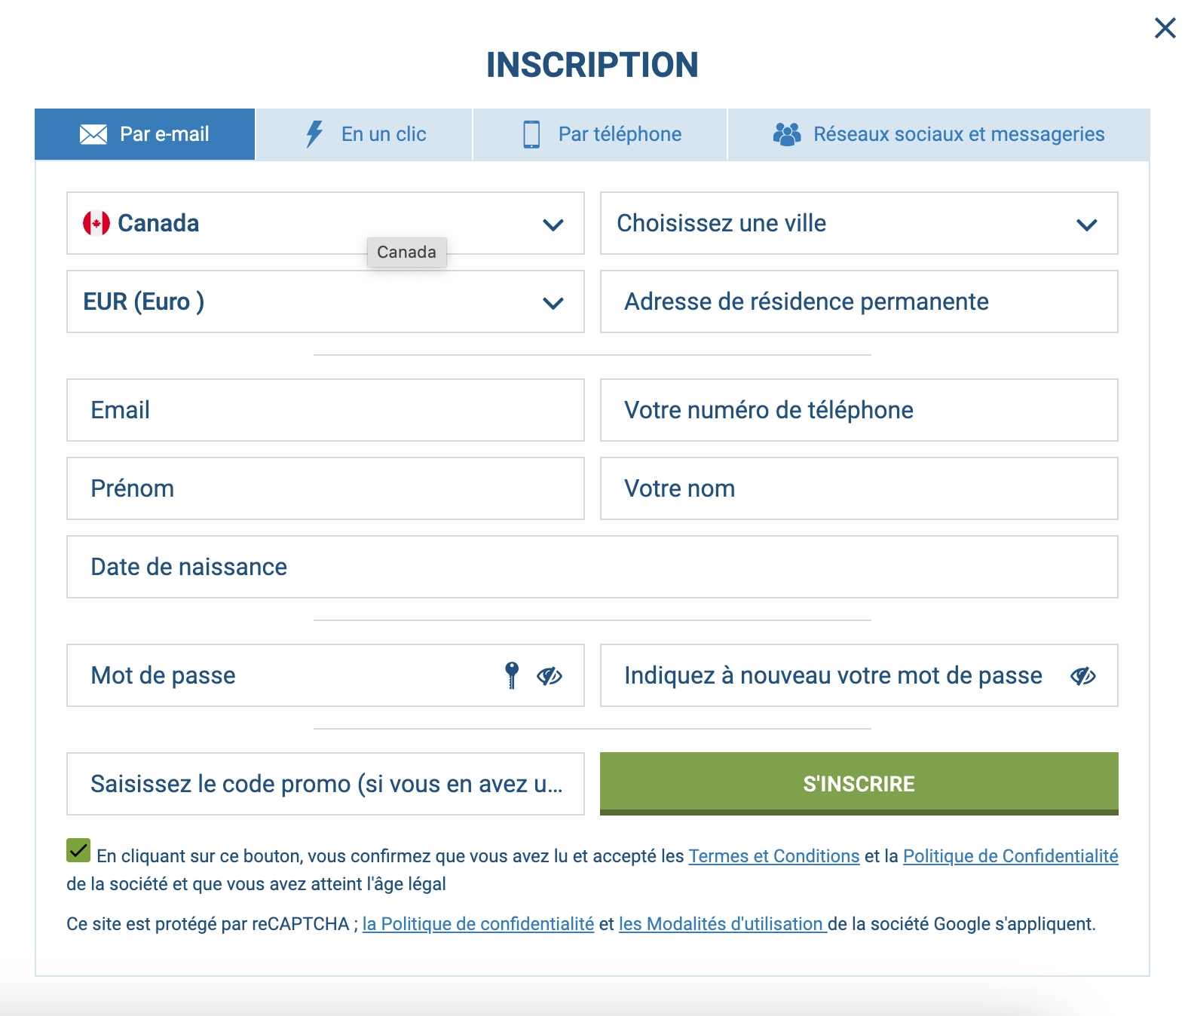Click the people group icon for Réseaux sociaux

(x=787, y=134)
